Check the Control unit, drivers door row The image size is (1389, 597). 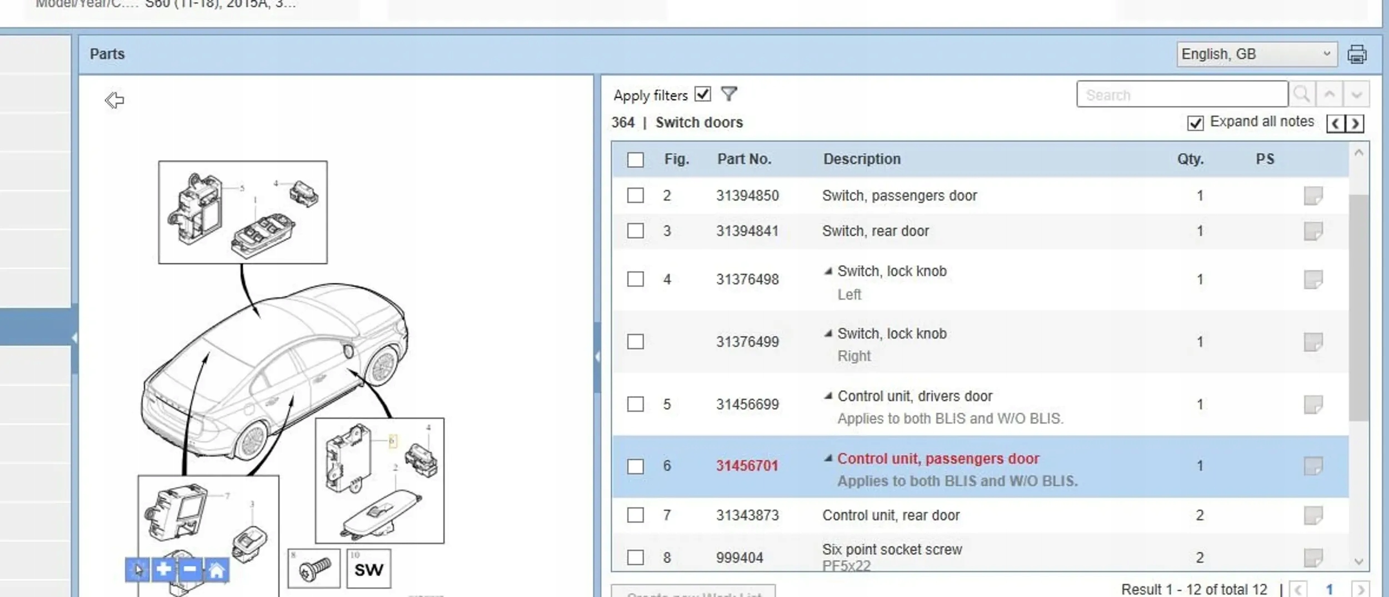tap(635, 404)
